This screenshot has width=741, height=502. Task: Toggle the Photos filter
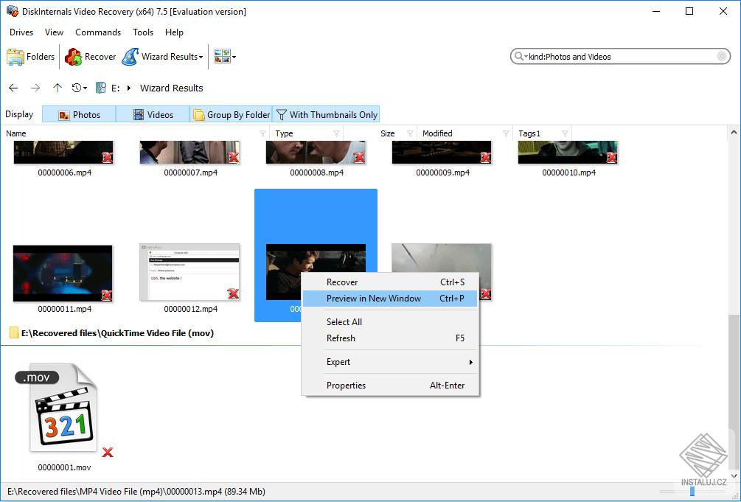pyautogui.click(x=78, y=114)
